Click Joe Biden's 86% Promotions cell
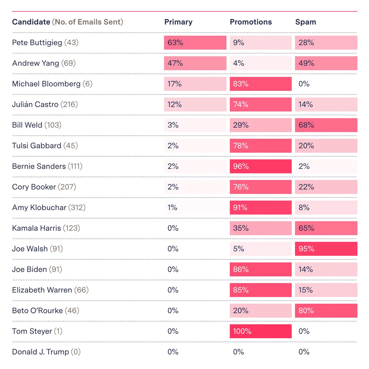369x369 pixels. pos(261,269)
